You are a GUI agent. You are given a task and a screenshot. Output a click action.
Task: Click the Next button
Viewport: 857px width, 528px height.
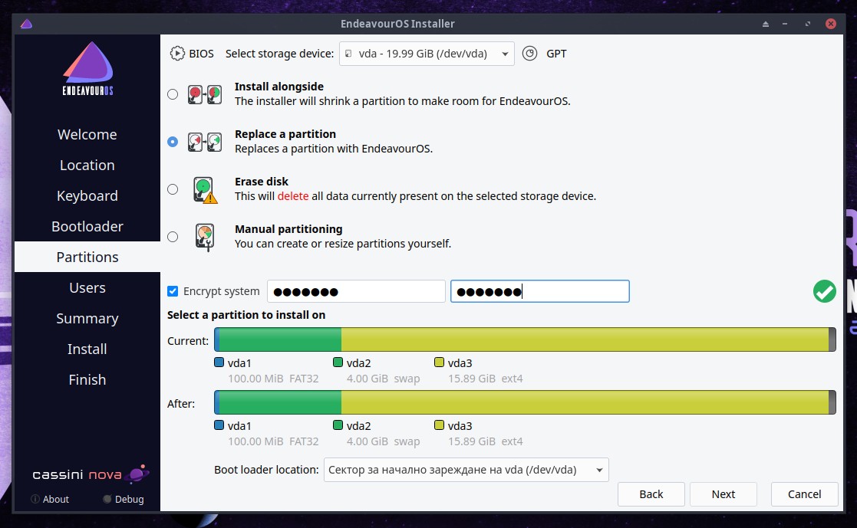(723, 494)
